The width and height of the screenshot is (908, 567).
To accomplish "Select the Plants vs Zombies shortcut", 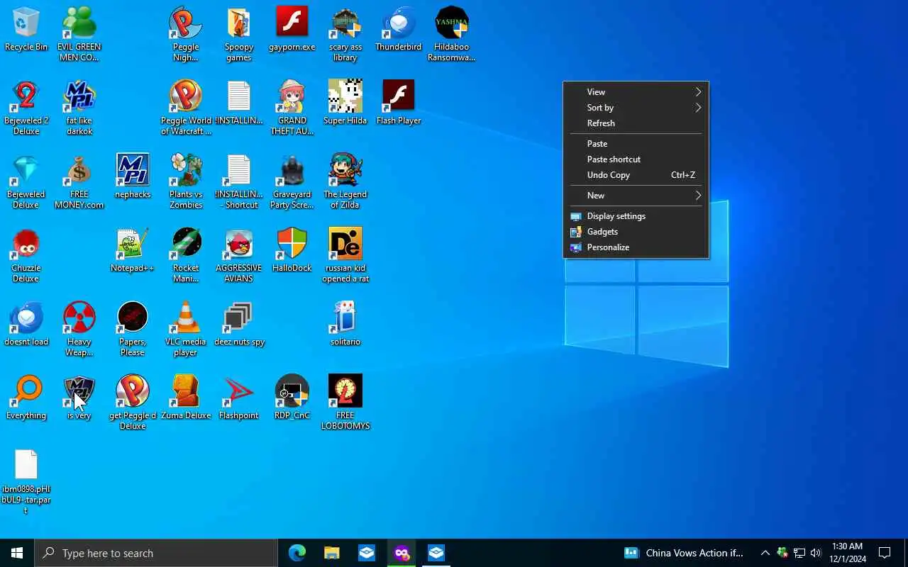I will coord(186,182).
